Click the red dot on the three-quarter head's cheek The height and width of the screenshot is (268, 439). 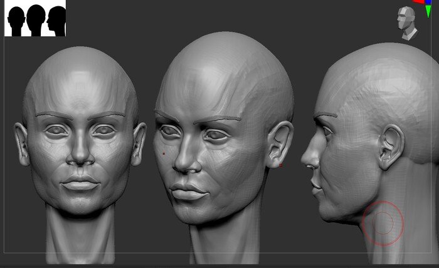[164, 153]
